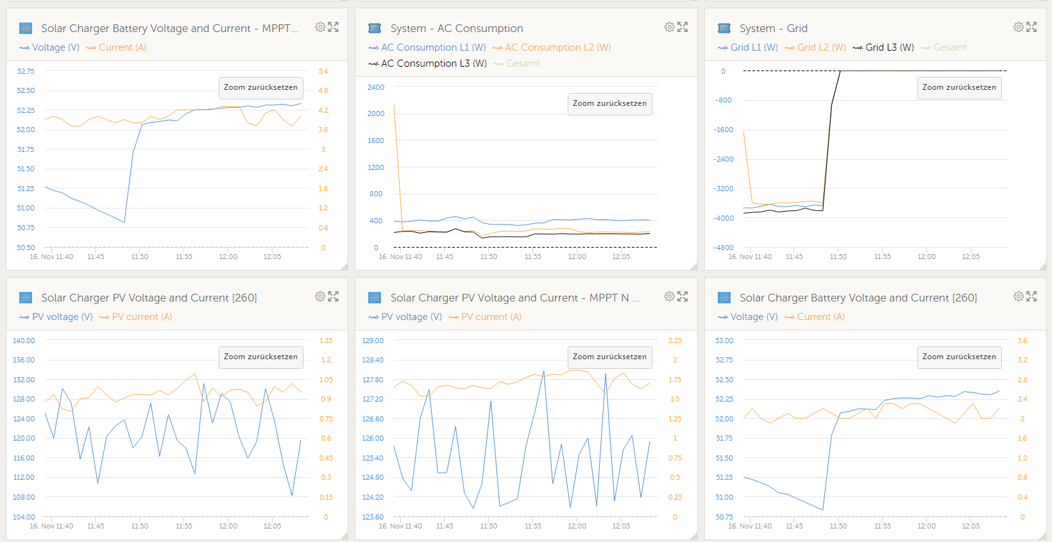The width and height of the screenshot is (1052, 542).
Task: Reset zoom on PV Voltage [260] chart
Action: point(260,357)
